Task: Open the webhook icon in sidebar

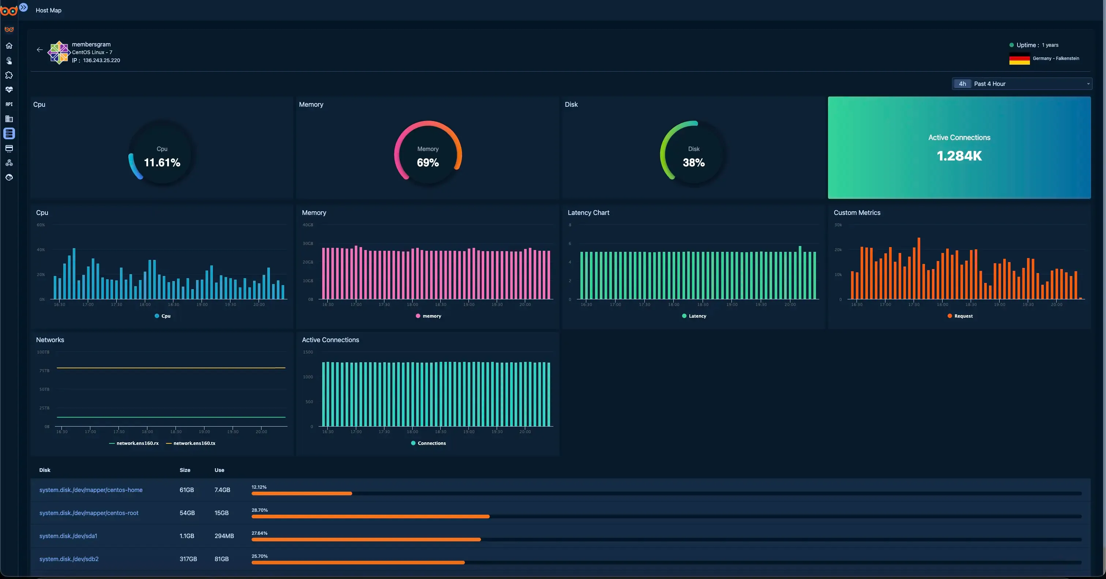Action: coord(9,163)
